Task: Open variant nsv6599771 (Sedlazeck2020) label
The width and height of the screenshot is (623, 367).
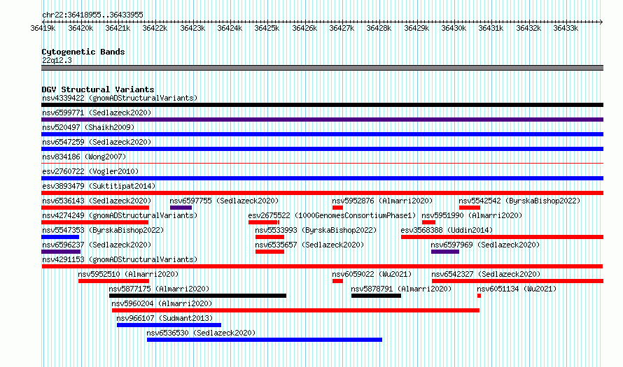Action: tap(97, 113)
